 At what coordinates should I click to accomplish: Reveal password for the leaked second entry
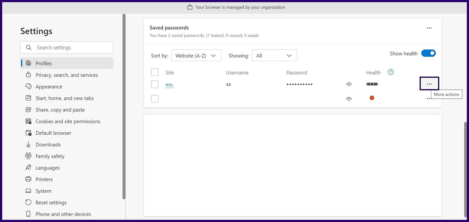point(349,99)
